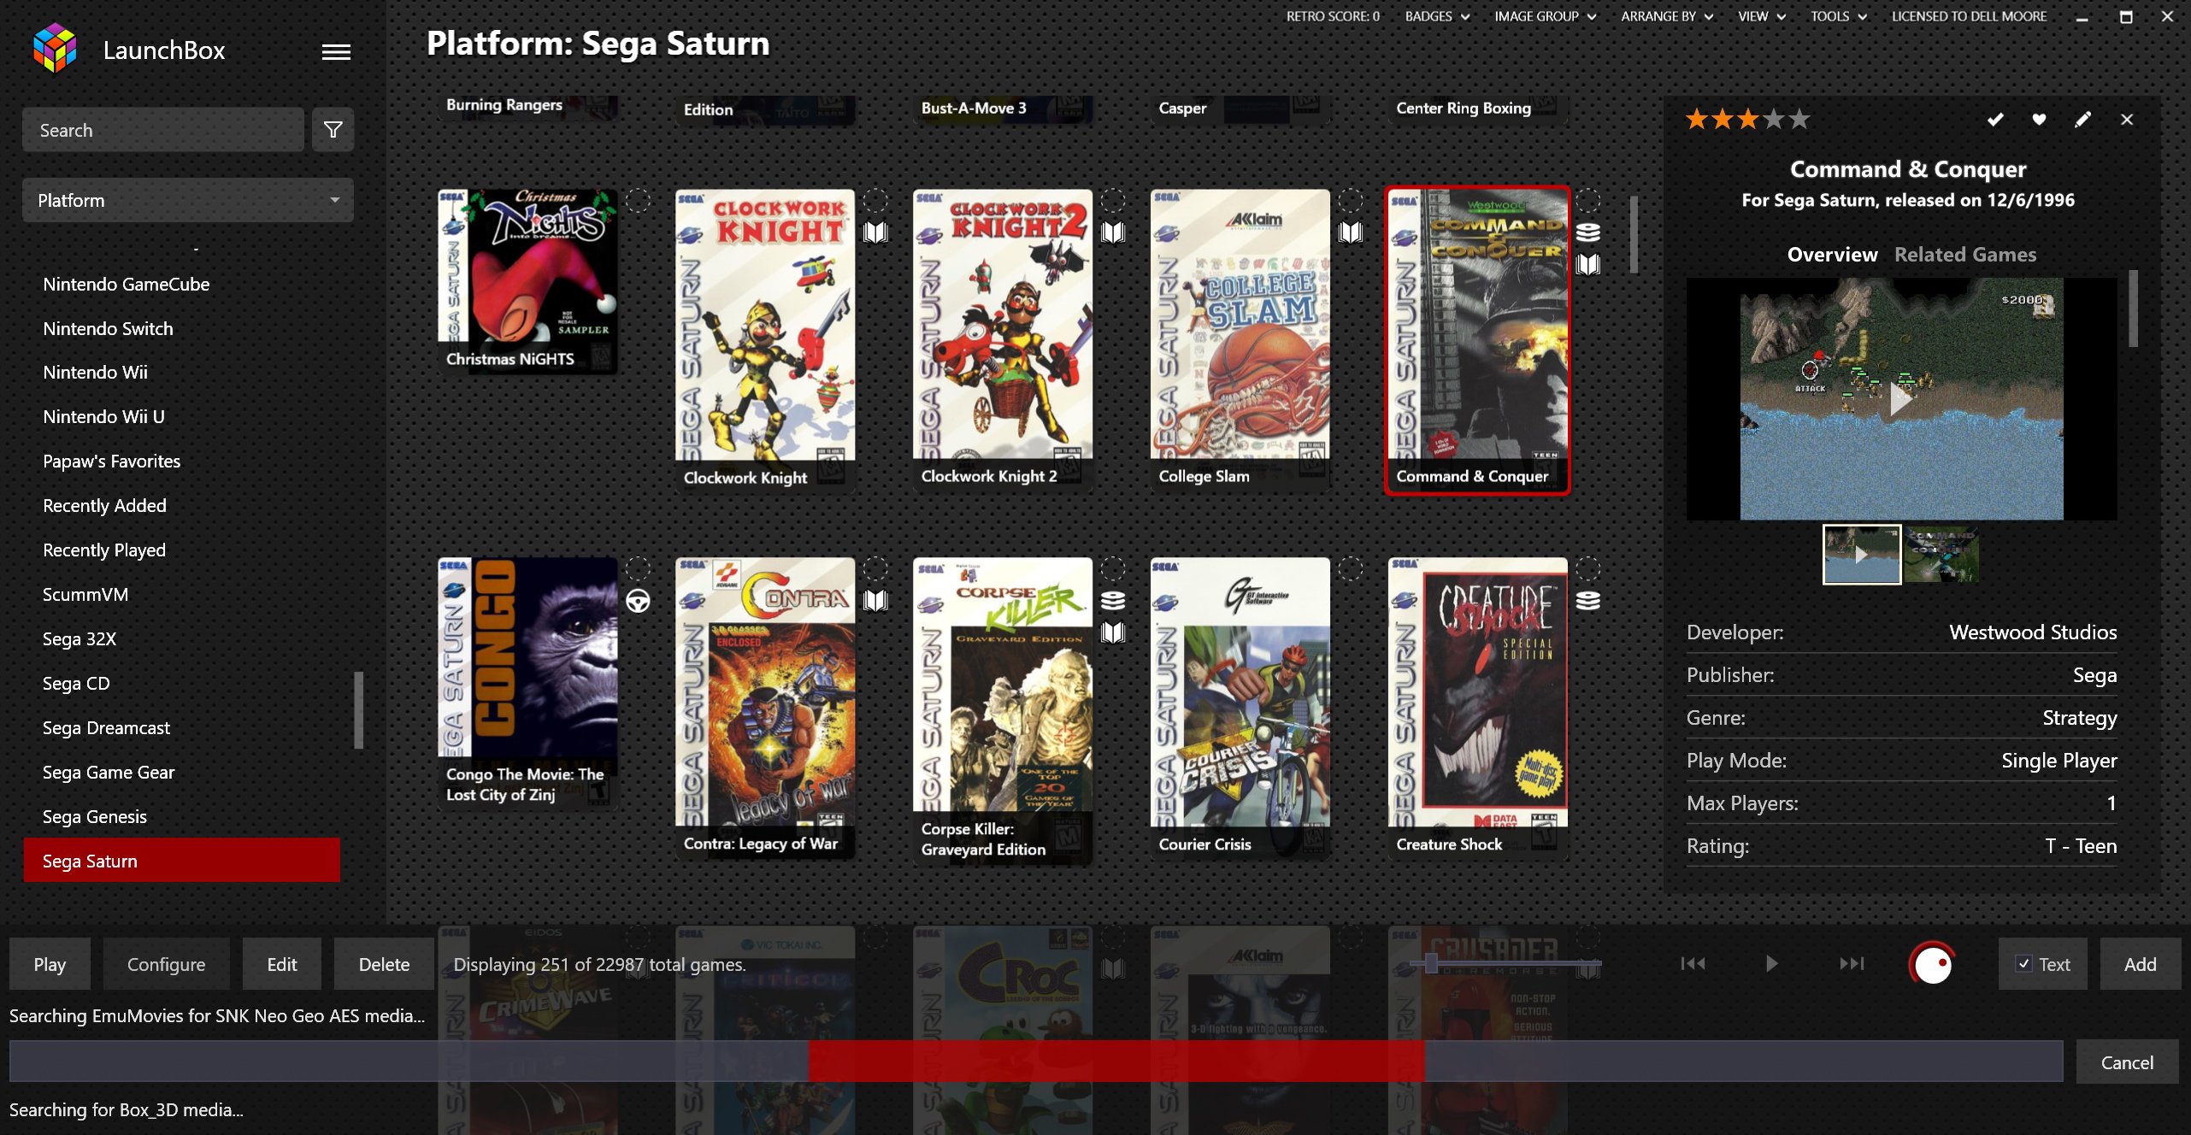Click the Add button
This screenshot has width=2191, height=1135.
coord(2140,964)
